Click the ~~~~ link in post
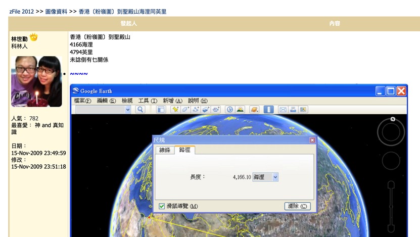420x237 pixels. (79, 74)
